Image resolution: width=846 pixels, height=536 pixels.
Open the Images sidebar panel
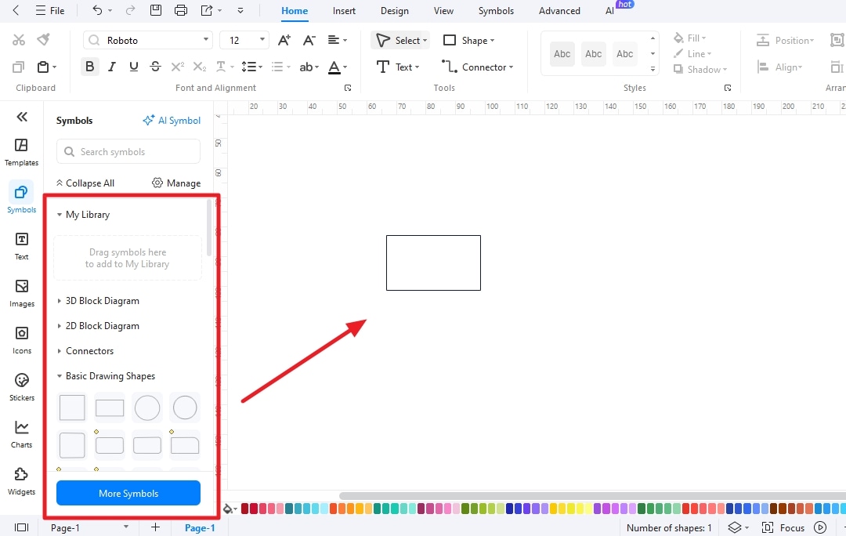(x=22, y=293)
